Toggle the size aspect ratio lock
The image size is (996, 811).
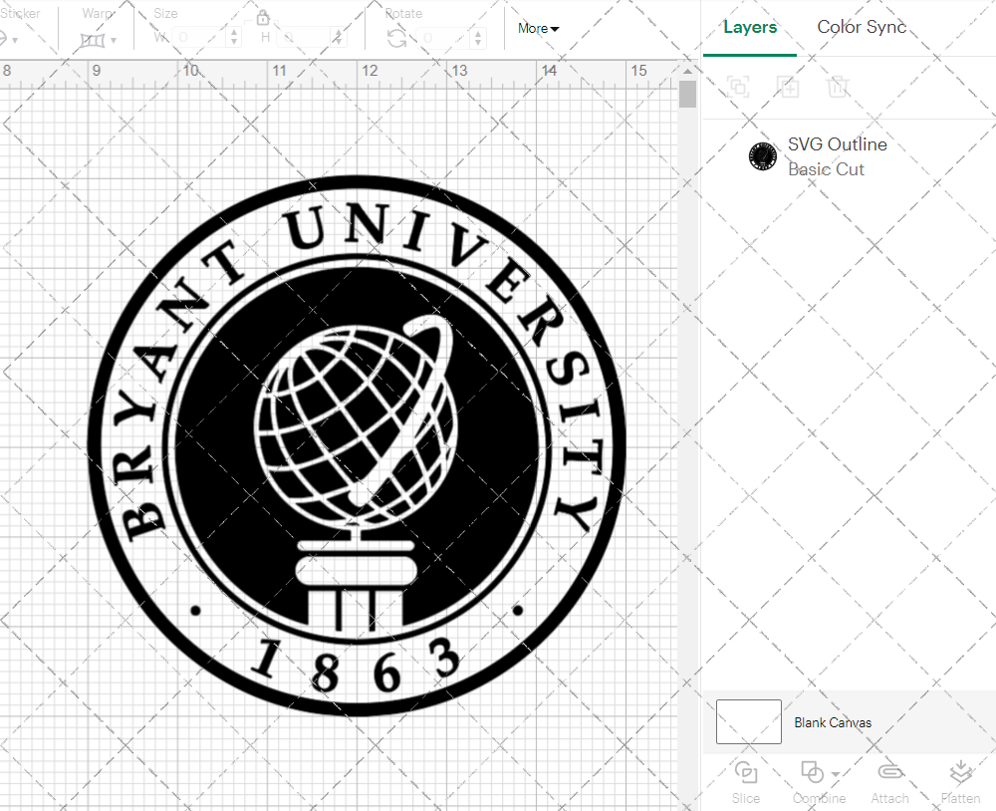(x=261, y=18)
